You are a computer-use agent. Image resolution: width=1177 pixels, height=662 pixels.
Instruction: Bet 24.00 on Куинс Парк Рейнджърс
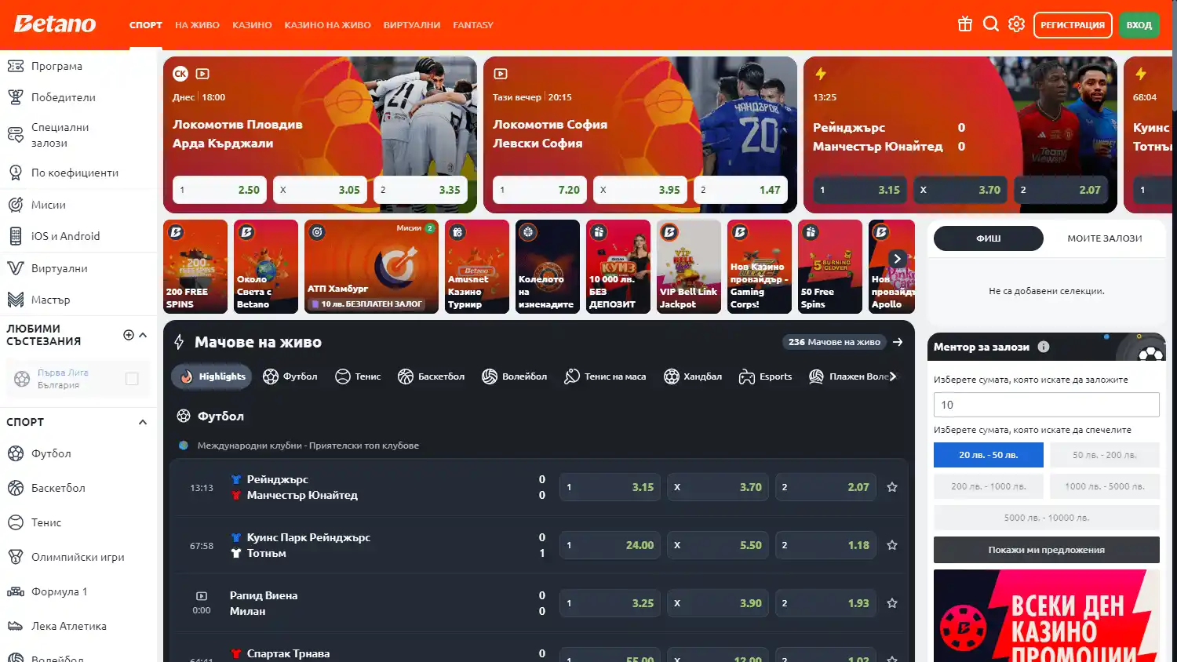click(610, 545)
